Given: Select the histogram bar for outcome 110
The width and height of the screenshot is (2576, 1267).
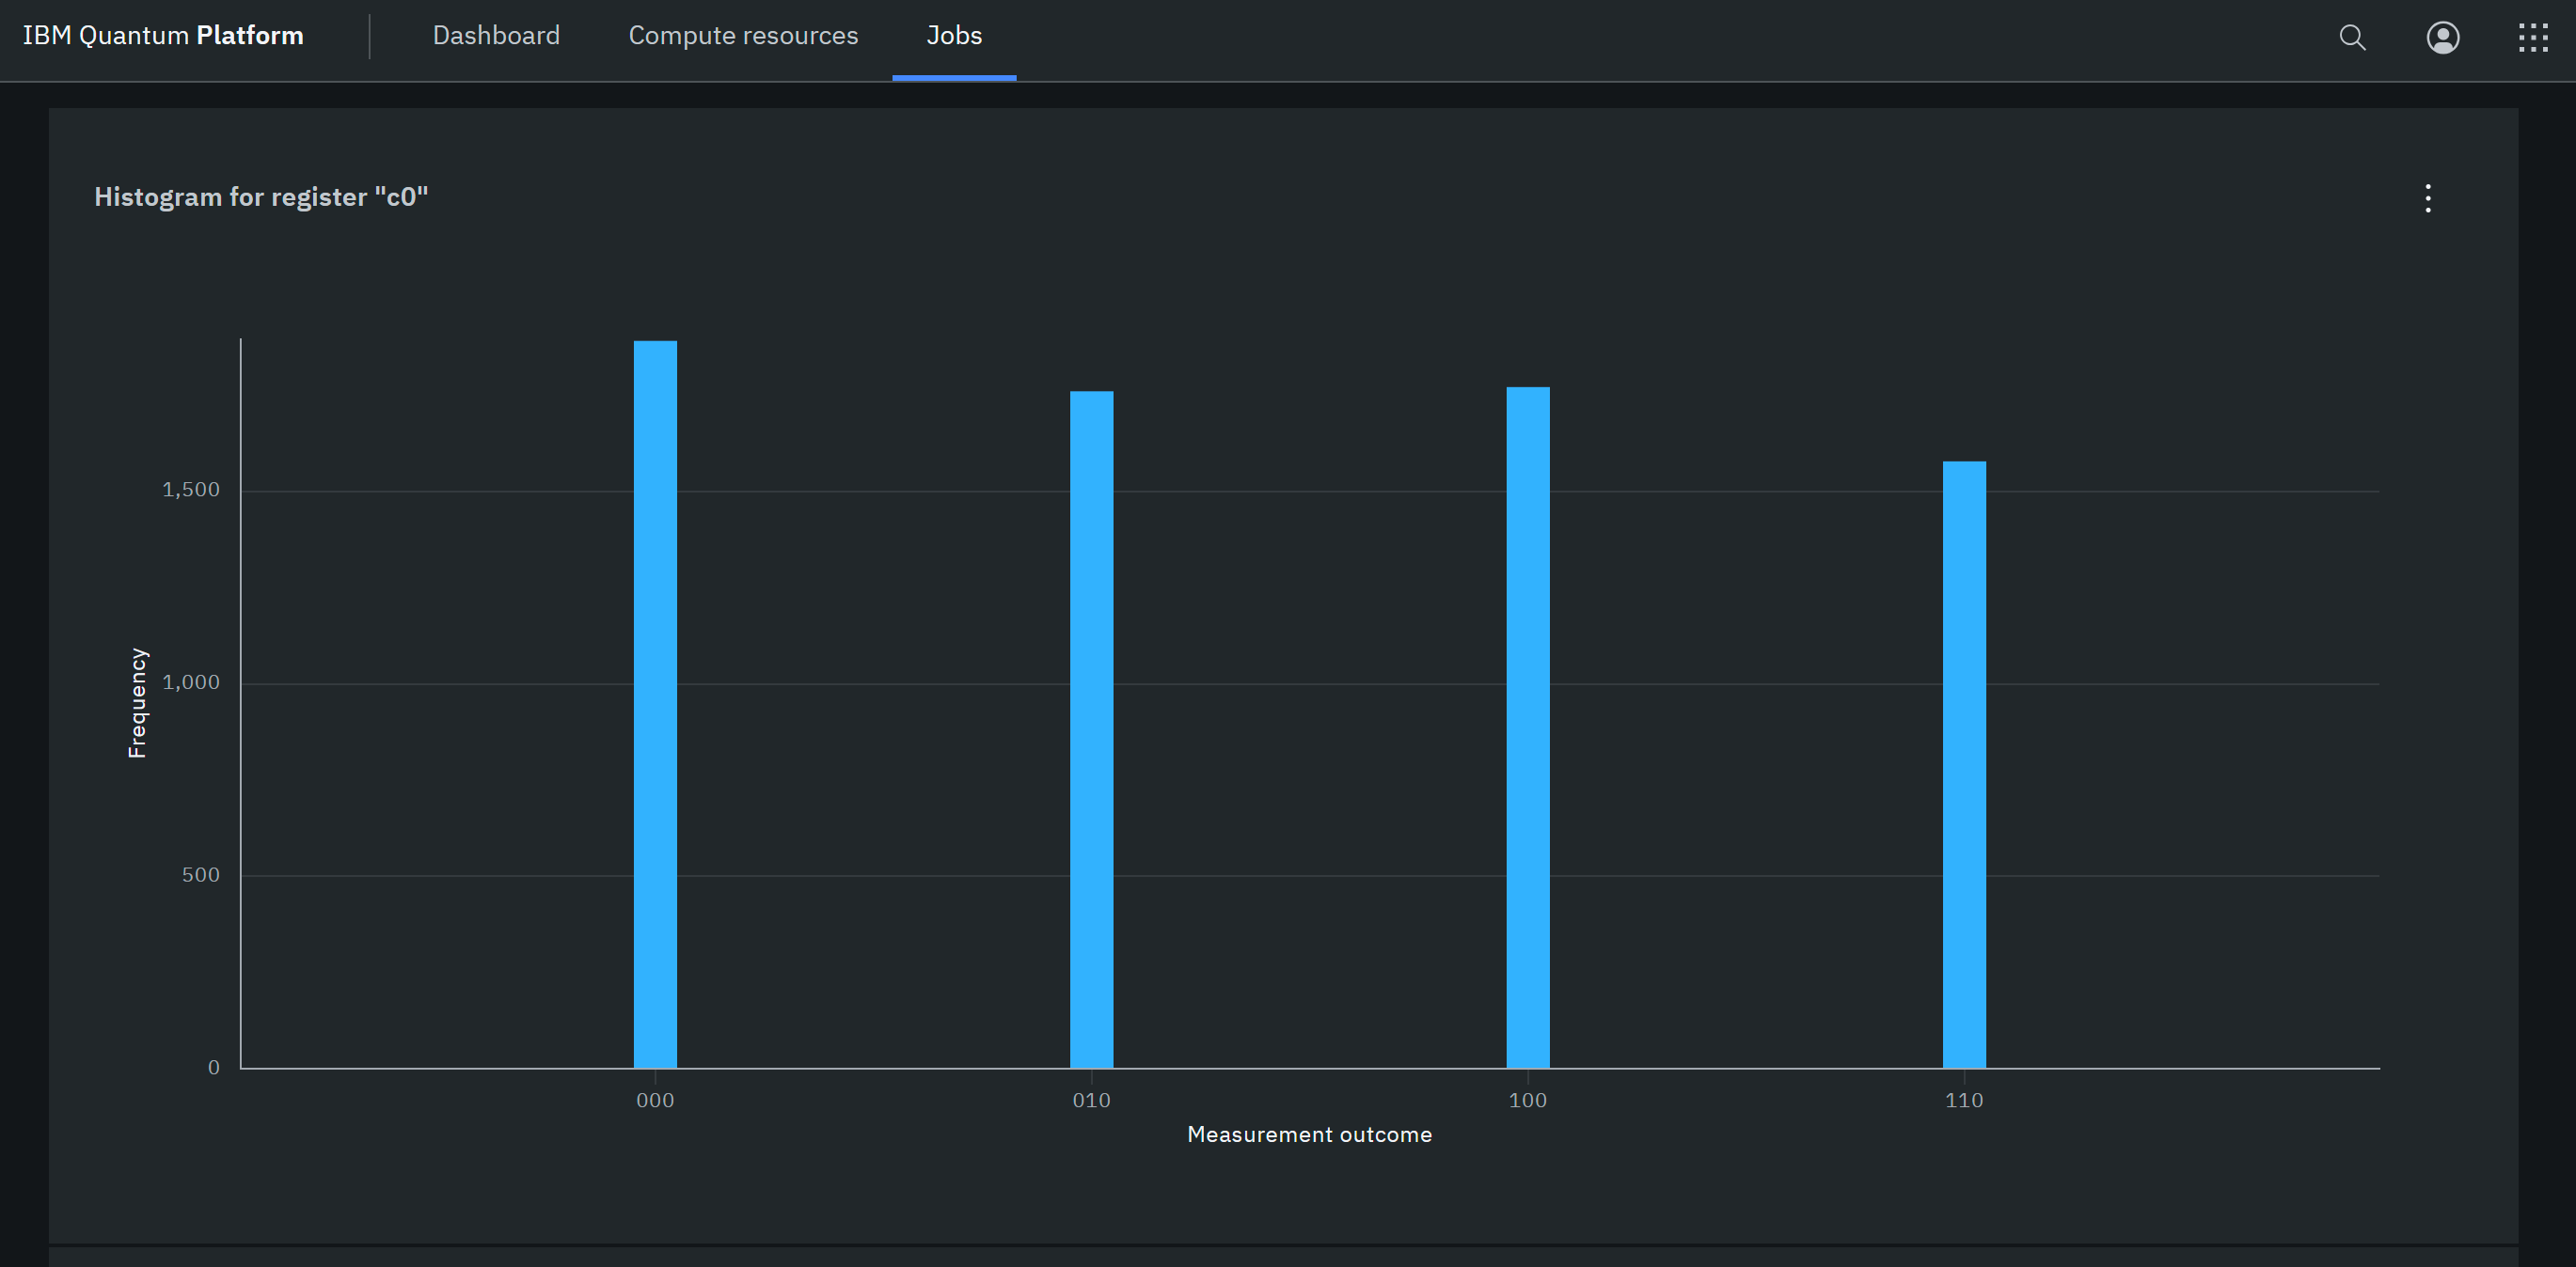Looking at the screenshot, I should pos(1964,764).
